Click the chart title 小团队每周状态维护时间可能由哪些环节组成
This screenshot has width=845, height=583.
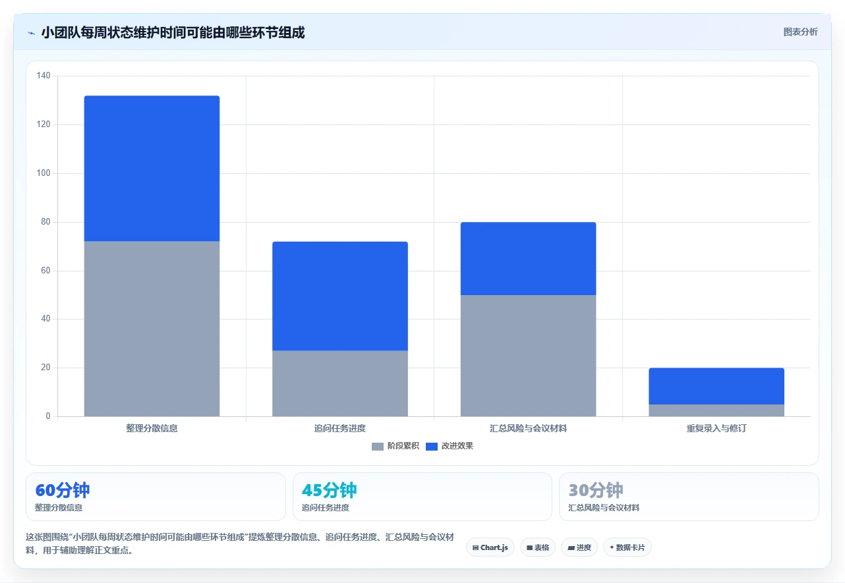173,32
